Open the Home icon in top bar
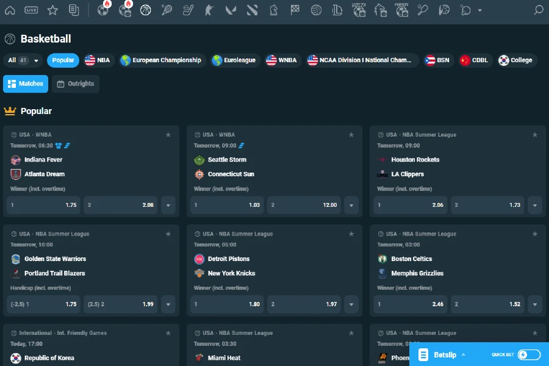Image resolution: width=549 pixels, height=366 pixels. click(x=10, y=10)
